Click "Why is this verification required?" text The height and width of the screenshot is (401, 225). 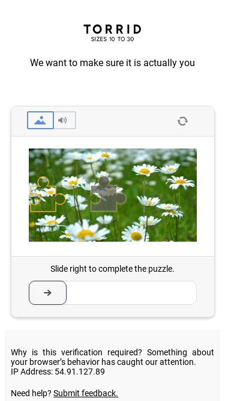click(76, 352)
